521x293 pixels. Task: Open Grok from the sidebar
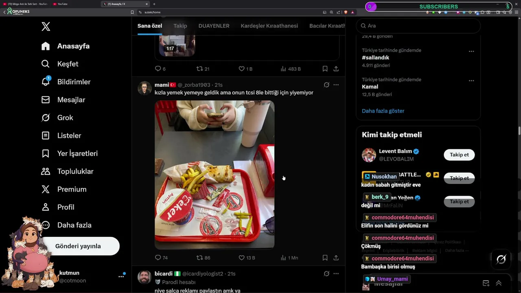point(57,118)
